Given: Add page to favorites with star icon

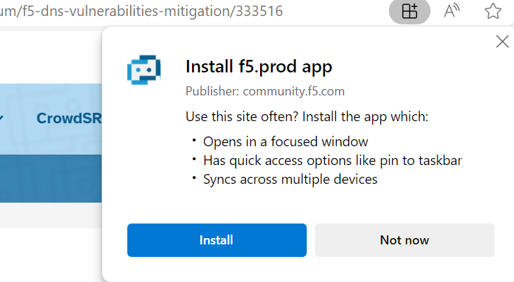Looking at the screenshot, I should tap(493, 11).
